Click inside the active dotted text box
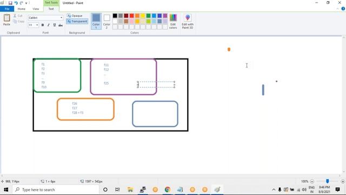This screenshot has width=346, height=195. pos(156,84)
